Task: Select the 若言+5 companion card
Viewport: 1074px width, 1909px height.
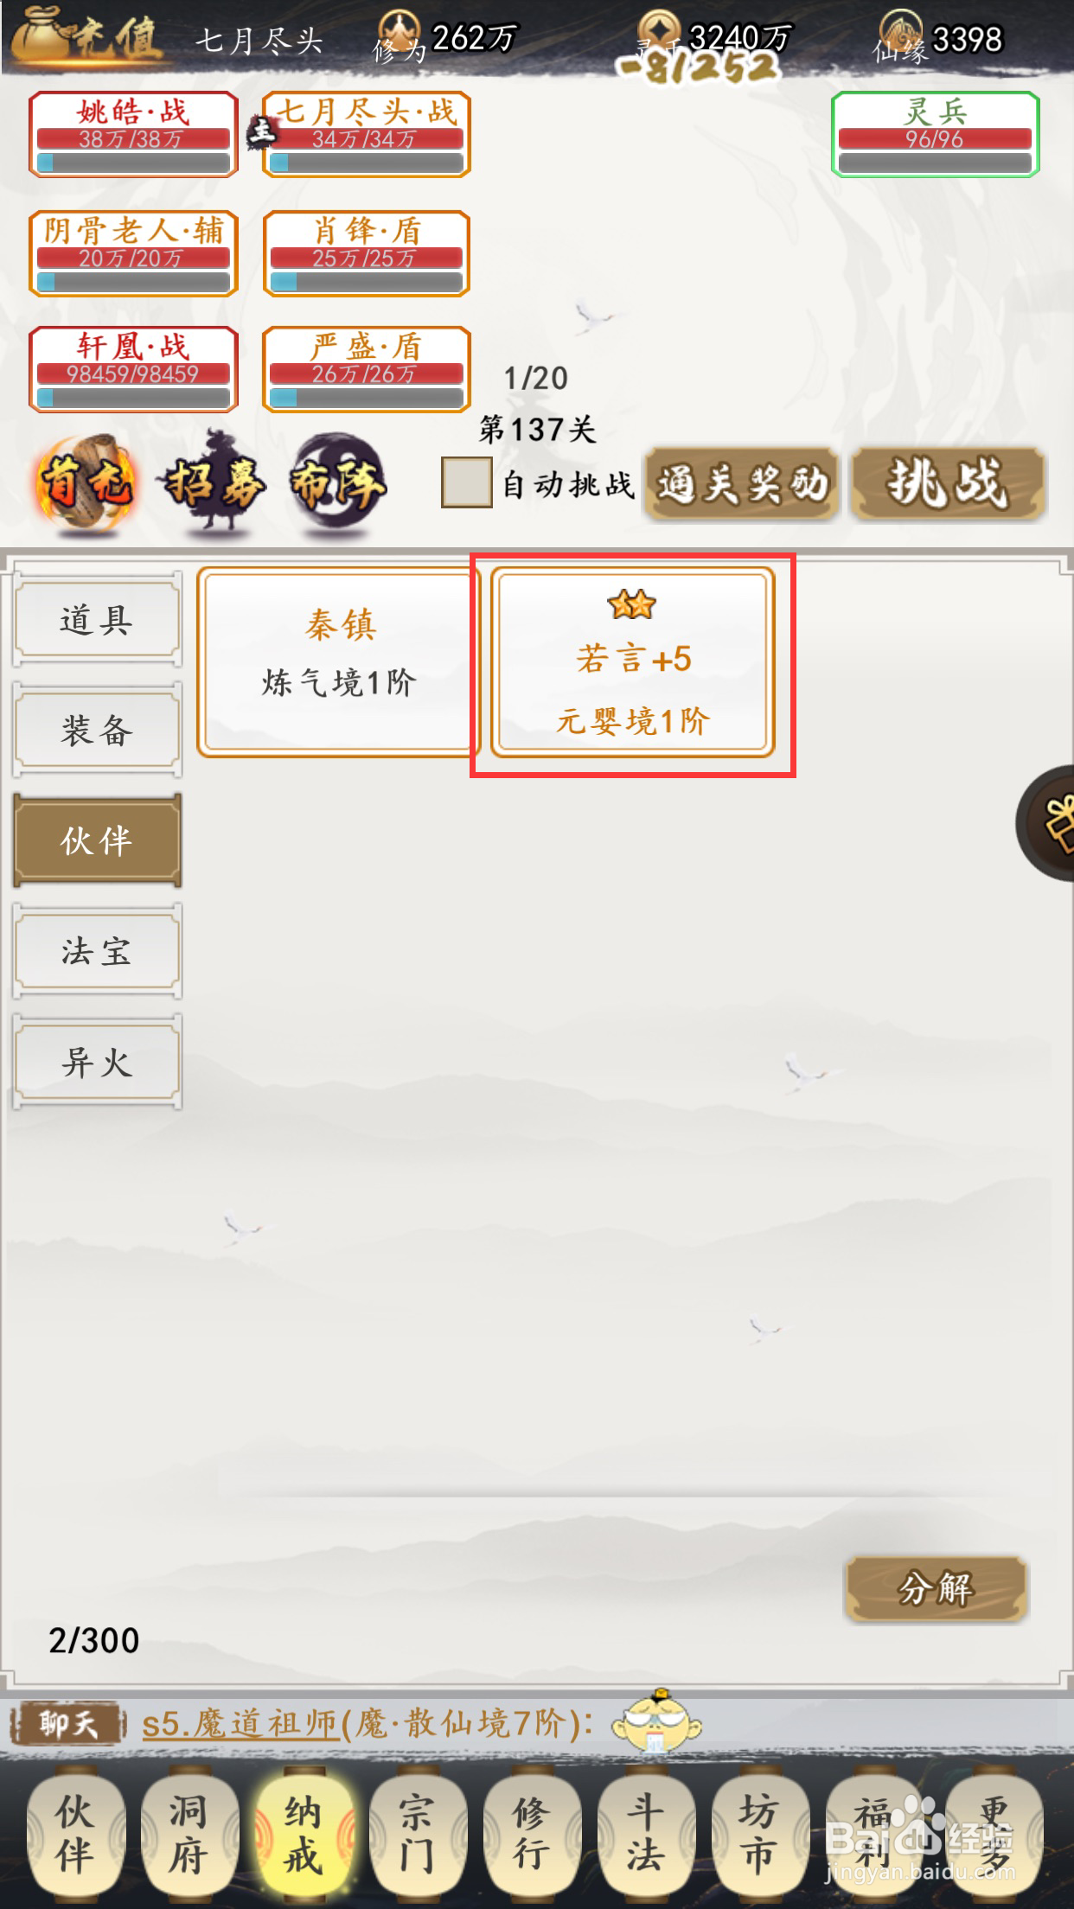Action: click(632, 662)
